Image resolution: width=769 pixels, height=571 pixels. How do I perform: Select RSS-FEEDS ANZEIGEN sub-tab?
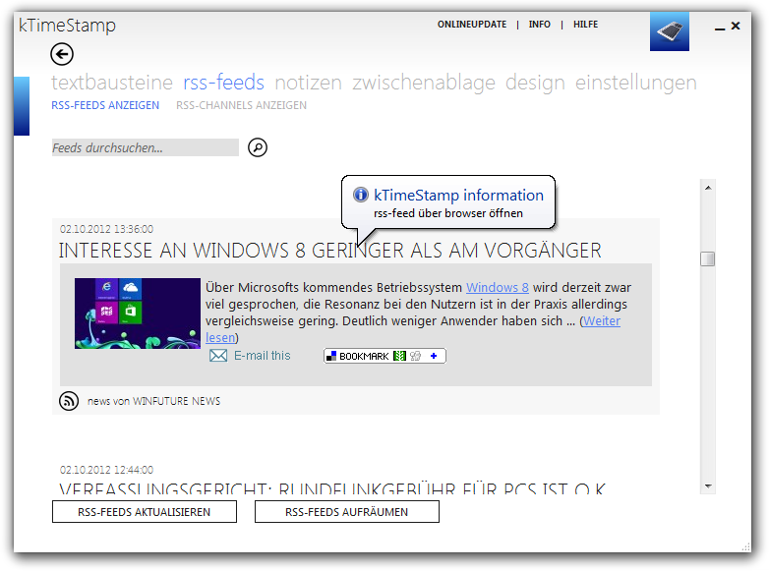tap(105, 105)
